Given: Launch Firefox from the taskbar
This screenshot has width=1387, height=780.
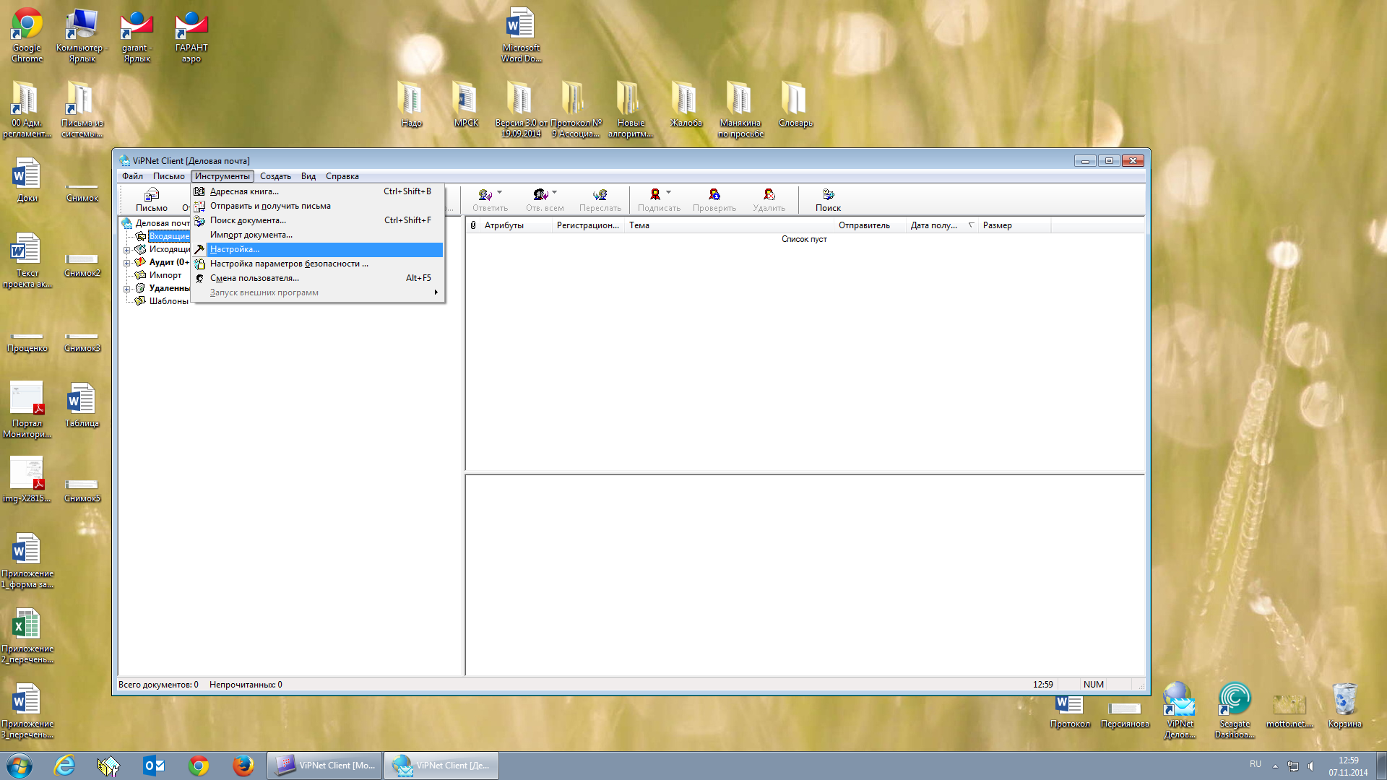Looking at the screenshot, I should (x=243, y=766).
